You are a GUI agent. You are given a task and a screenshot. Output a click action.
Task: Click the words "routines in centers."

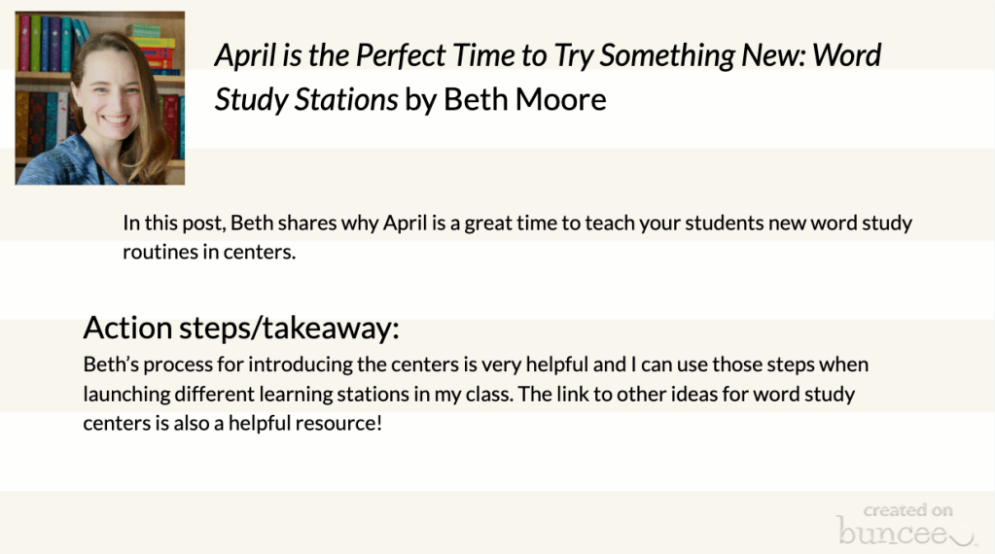point(208,252)
